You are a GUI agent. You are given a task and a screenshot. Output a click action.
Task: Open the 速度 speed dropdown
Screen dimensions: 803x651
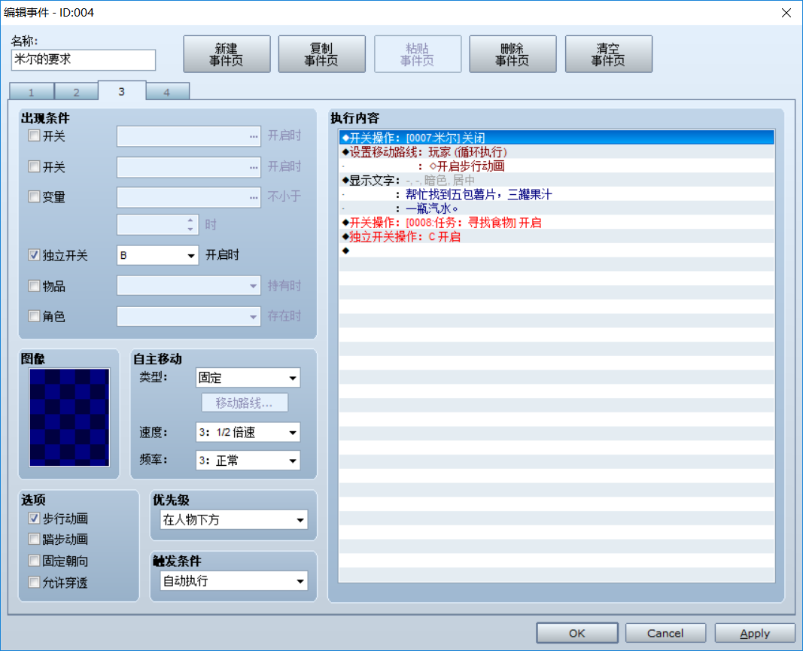point(248,432)
